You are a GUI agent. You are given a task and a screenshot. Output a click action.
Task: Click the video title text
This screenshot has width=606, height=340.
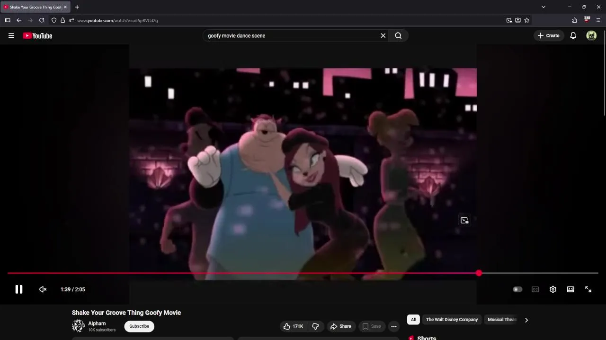(x=126, y=313)
